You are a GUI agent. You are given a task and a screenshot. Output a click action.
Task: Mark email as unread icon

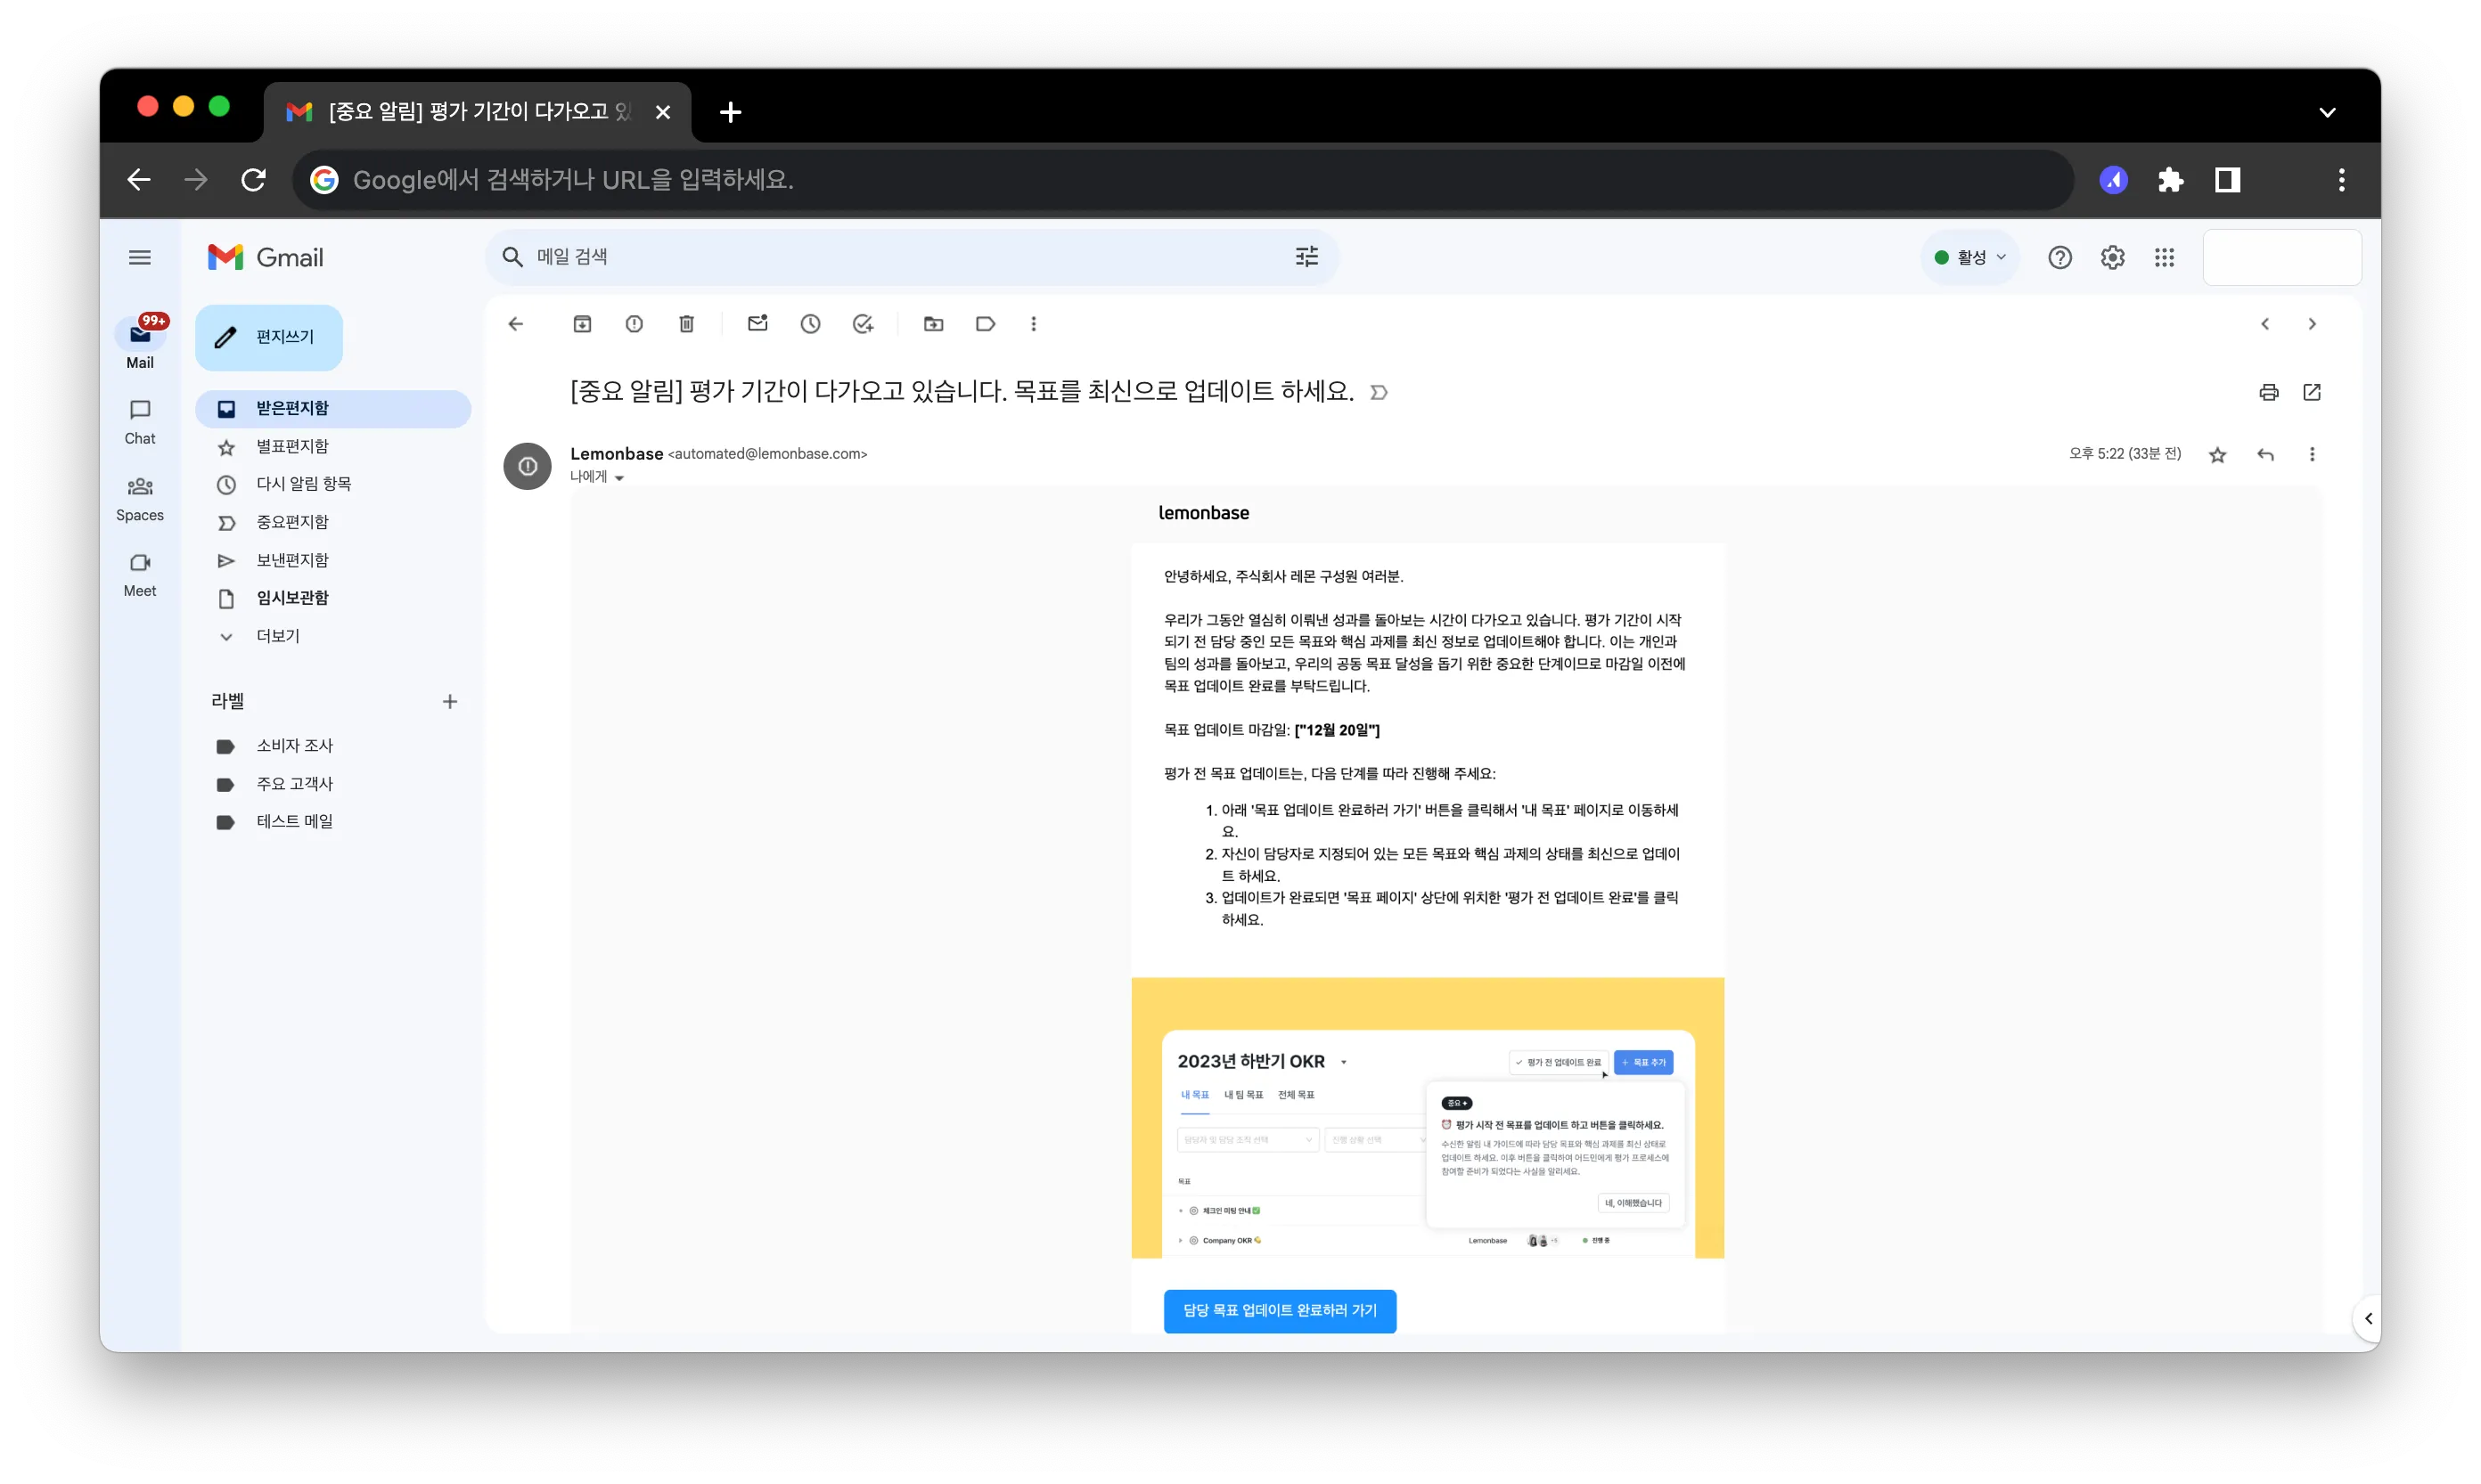[x=758, y=323]
